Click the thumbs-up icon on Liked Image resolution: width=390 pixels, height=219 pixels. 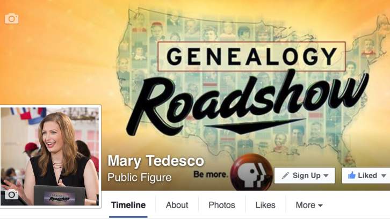tap(352, 176)
